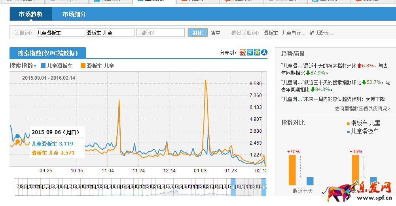Select recommended keyword 蛙式滑板
Image resolution: width=396 pixels, height=206 pixels.
pos(321,33)
